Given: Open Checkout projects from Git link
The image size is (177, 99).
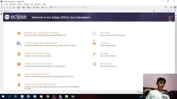Looking at the screenshot, I should (38, 64).
